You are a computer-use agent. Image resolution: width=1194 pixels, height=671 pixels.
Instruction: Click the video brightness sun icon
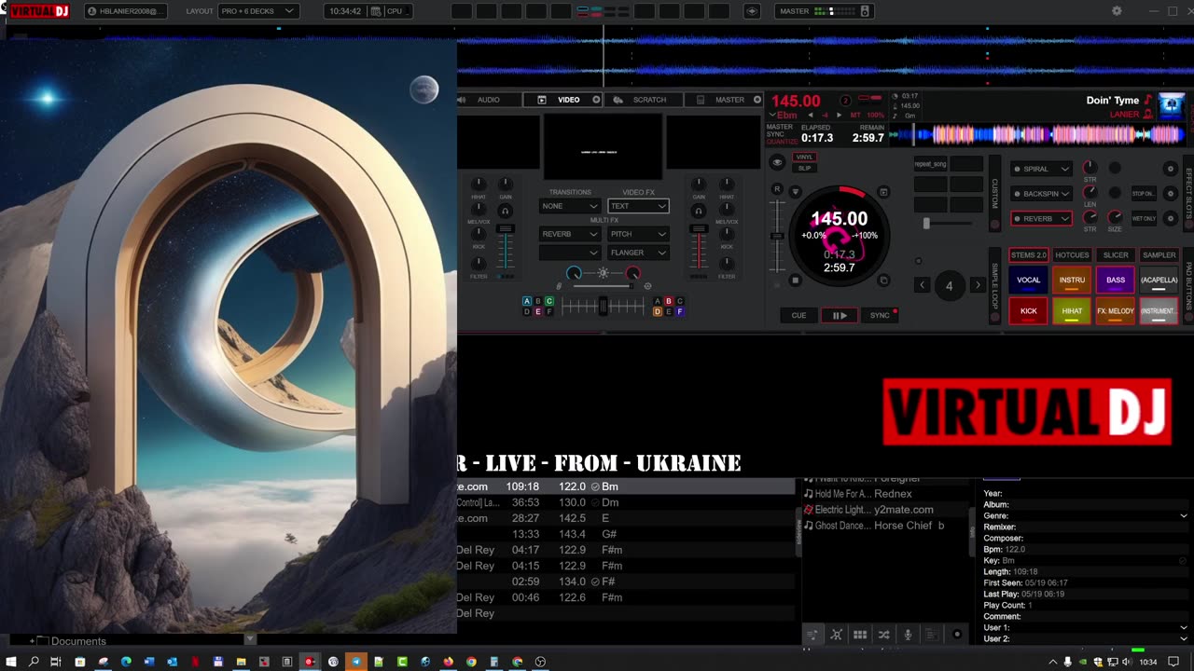pos(604,273)
